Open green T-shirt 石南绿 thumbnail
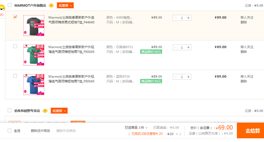 coord(34,55)
